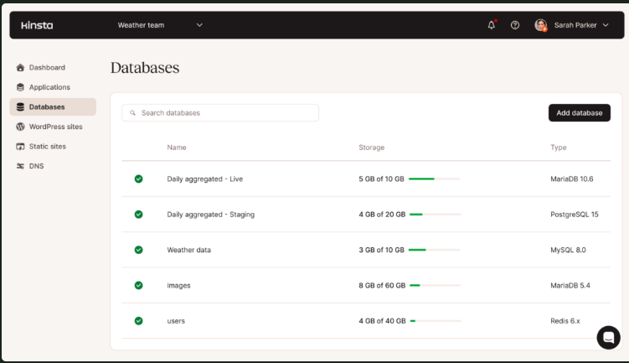Open WordPress sites in the sidebar

click(x=55, y=127)
